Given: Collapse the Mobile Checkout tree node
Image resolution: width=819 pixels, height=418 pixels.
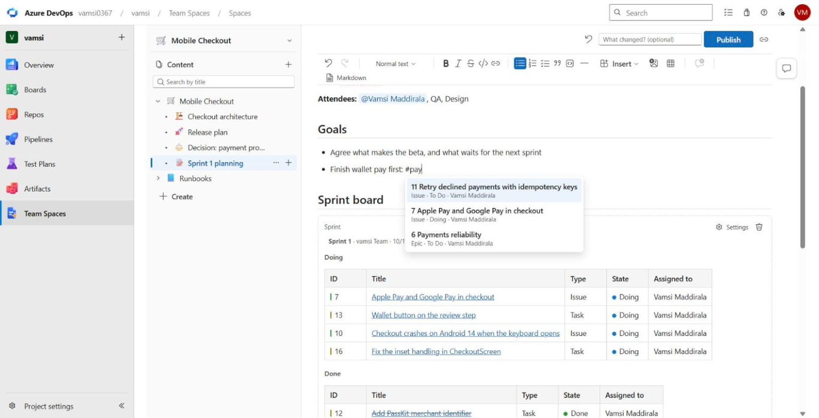Looking at the screenshot, I should tap(158, 101).
